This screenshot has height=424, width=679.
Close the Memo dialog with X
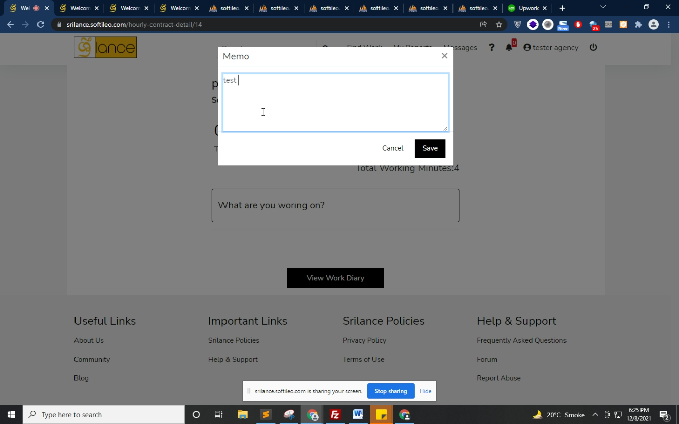tap(444, 56)
